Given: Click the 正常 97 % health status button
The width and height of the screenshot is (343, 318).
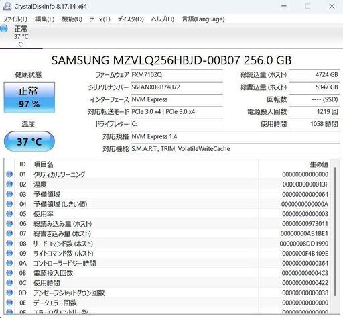Looking at the screenshot, I should (29, 97).
